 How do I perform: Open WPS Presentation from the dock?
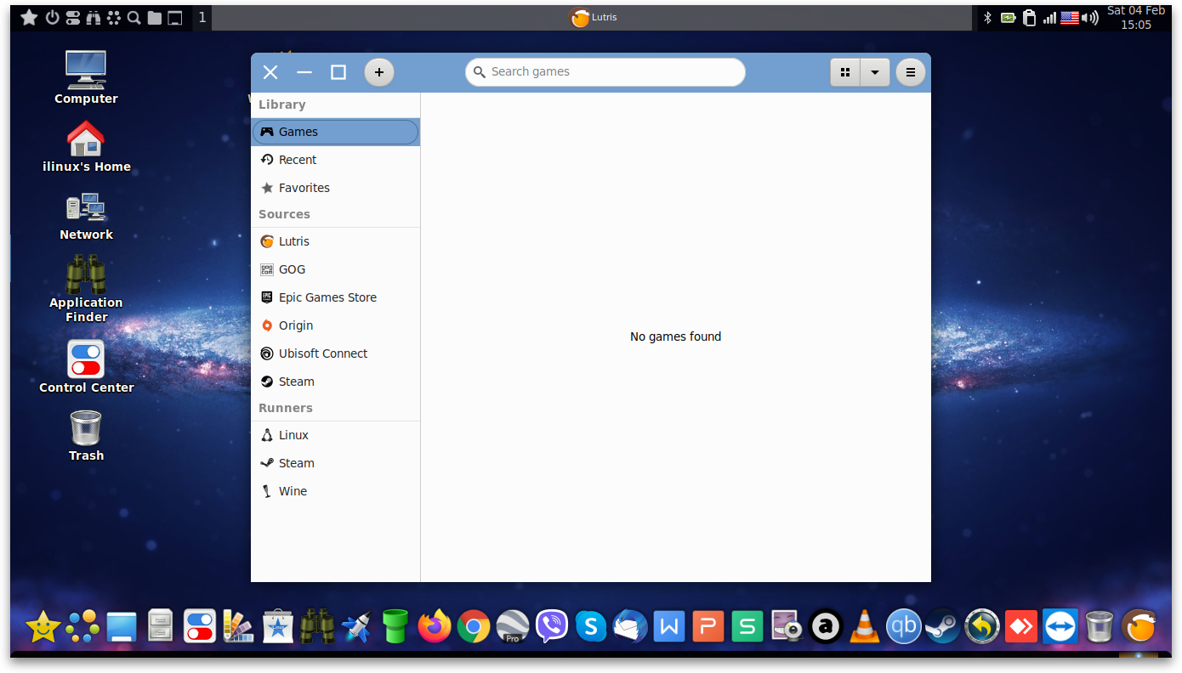pos(708,628)
